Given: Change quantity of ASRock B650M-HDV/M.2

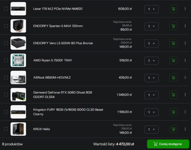Looking at the screenshot, I should tap(152, 78).
